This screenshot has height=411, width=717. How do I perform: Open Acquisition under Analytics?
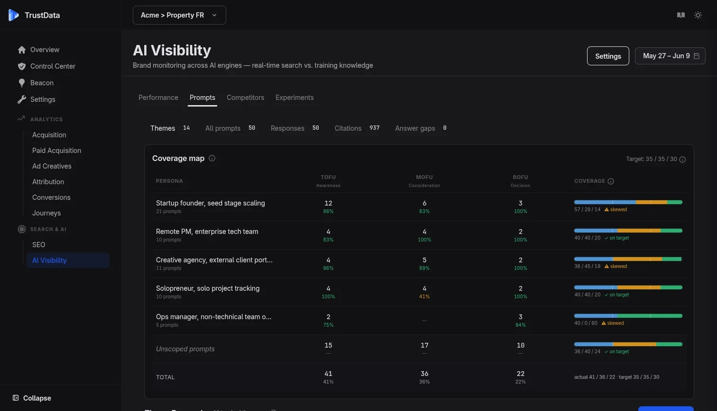pos(49,135)
